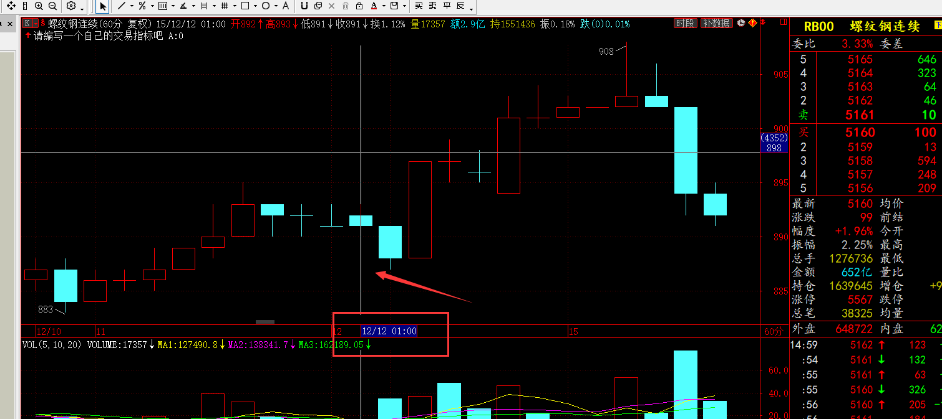The height and width of the screenshot is (419, 942).
Task: Open the settings gear dropdown arrow
Action: (x=82, y=8)
